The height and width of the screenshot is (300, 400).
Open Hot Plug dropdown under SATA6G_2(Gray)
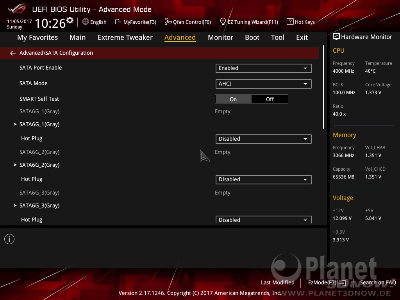pyautogui.click(x=264, y=179)
